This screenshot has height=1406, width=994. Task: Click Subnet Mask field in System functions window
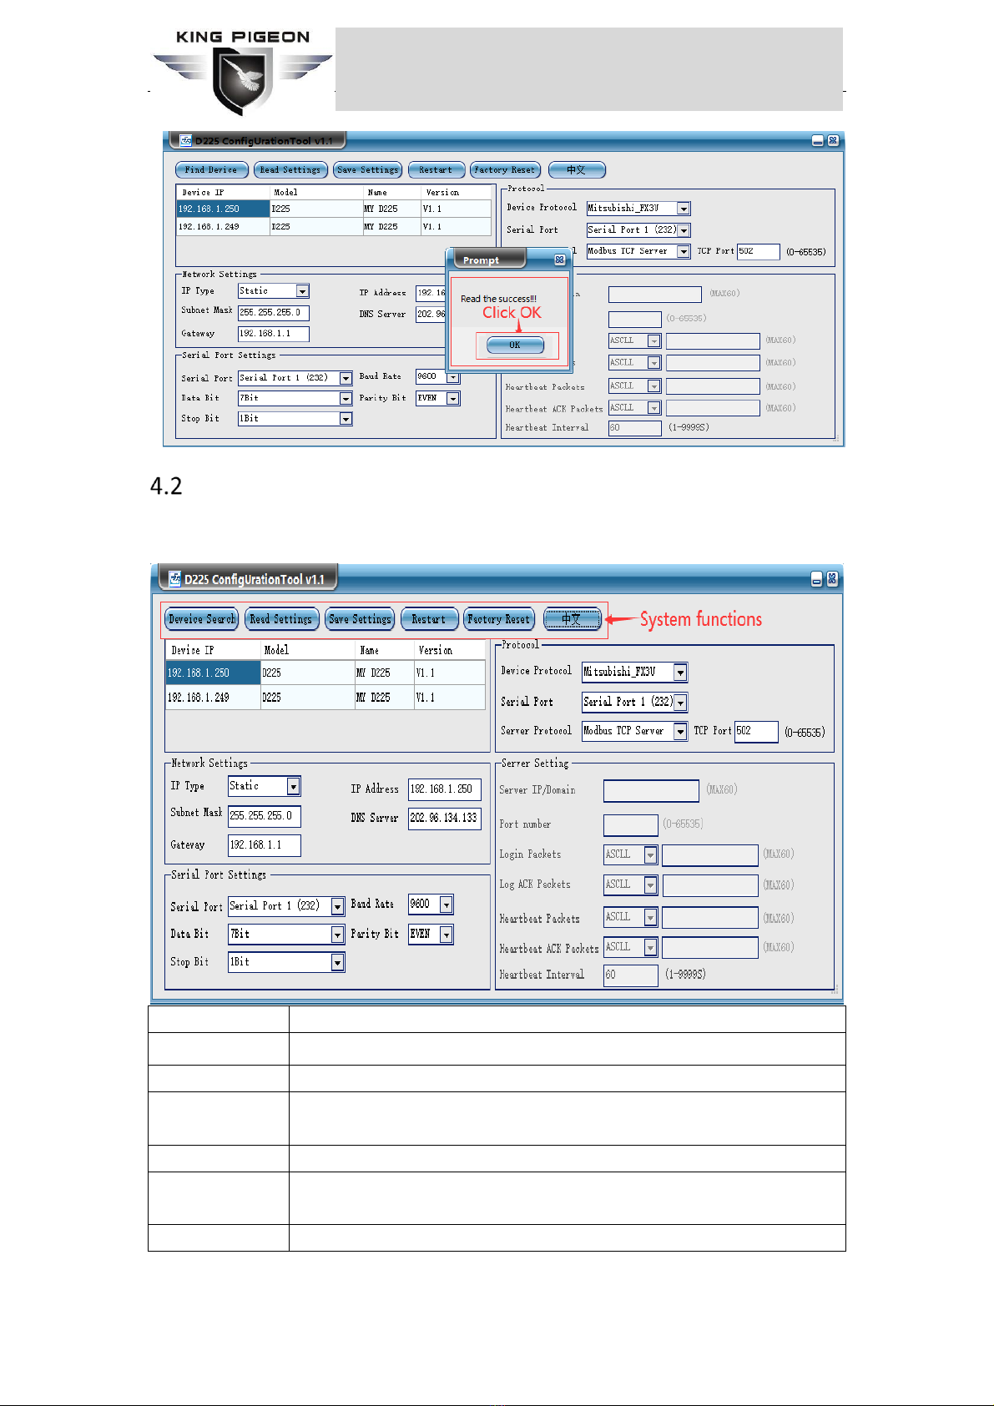pyautogui.click(x=265, y=816)
